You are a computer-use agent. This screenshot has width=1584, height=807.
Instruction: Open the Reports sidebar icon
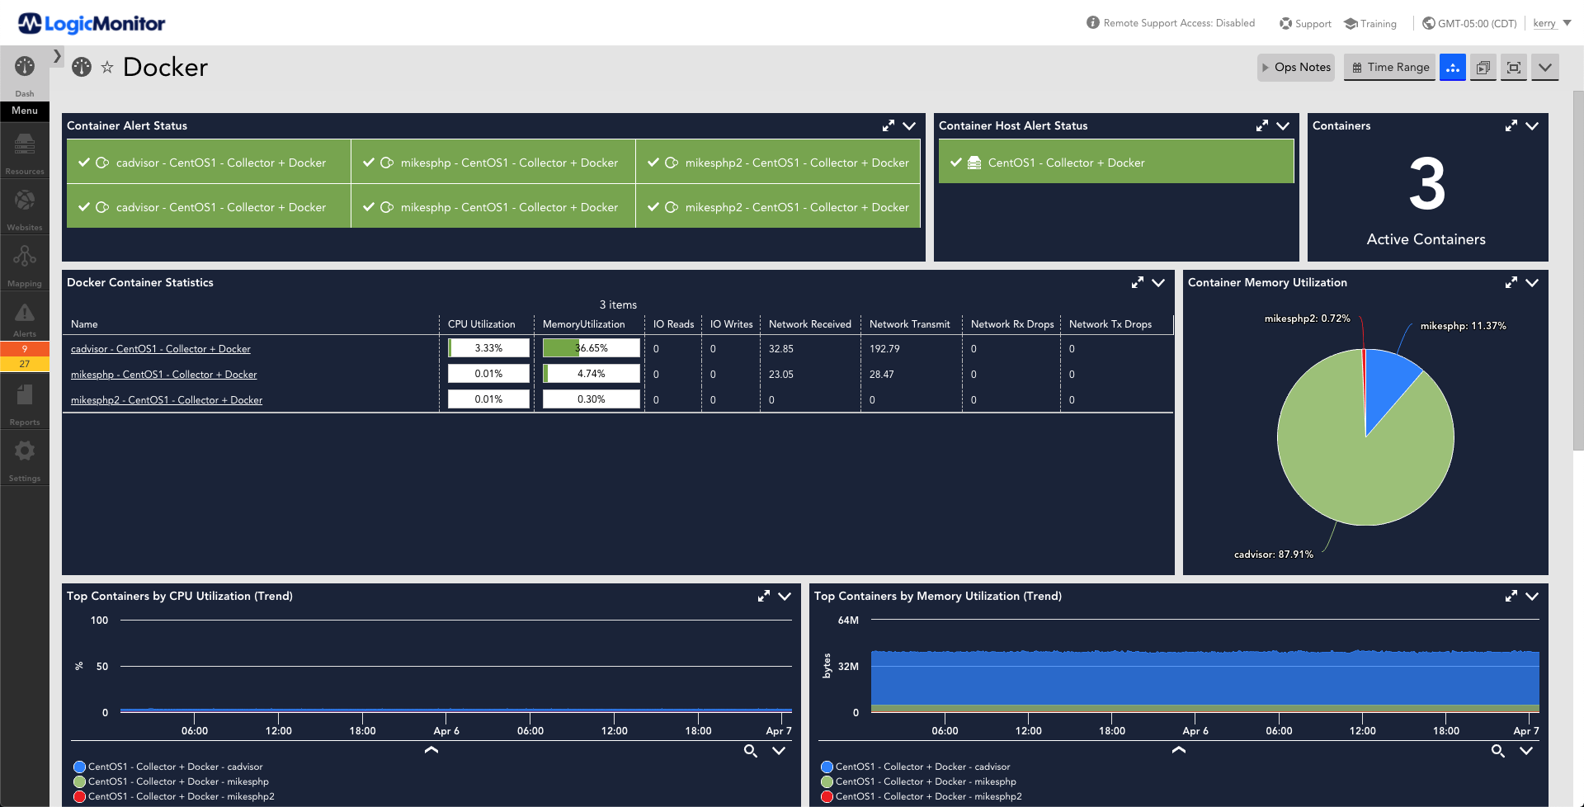[25, 403]
